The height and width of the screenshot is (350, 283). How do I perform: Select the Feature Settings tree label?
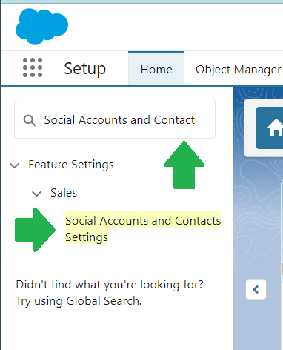(x=71, y=165)
